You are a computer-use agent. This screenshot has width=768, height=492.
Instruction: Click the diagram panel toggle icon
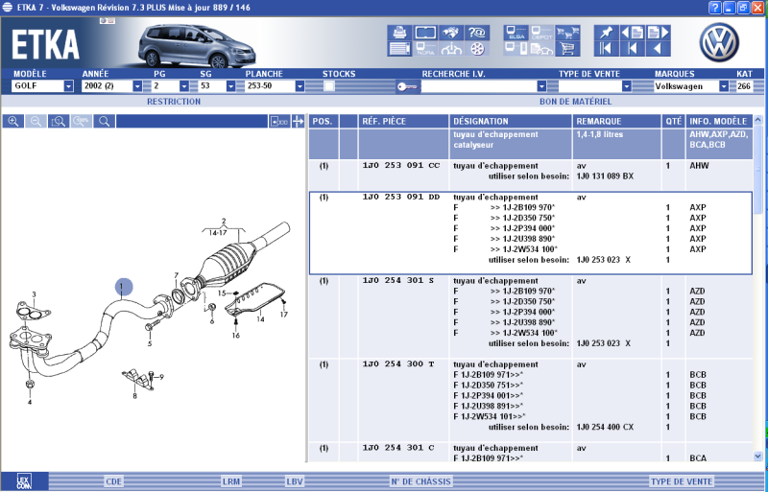tap(279, 122)
